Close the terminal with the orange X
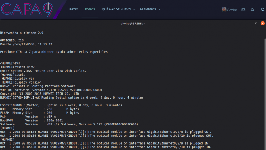Viewport: 266px width, 150px height. point(262,23)
